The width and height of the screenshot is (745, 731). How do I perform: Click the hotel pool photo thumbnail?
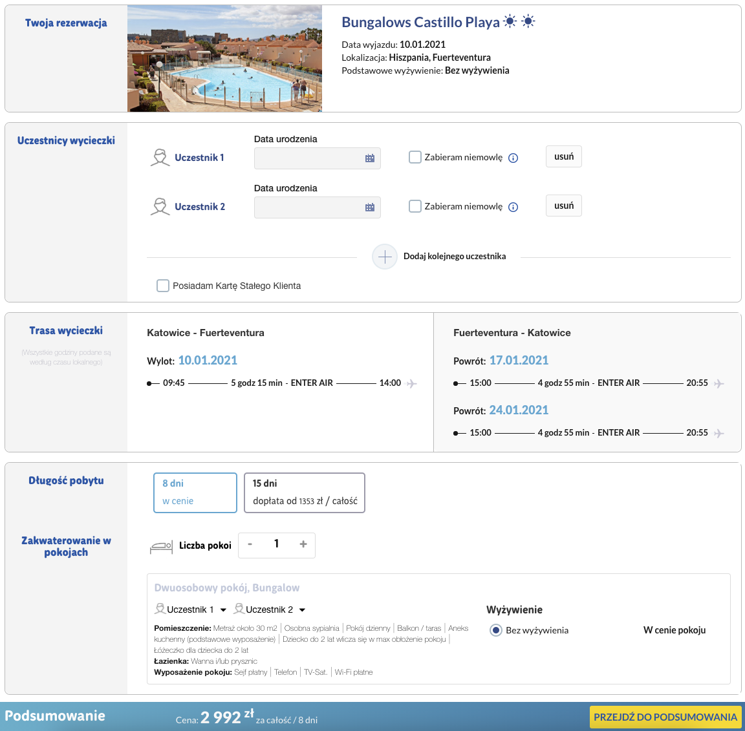225,58
